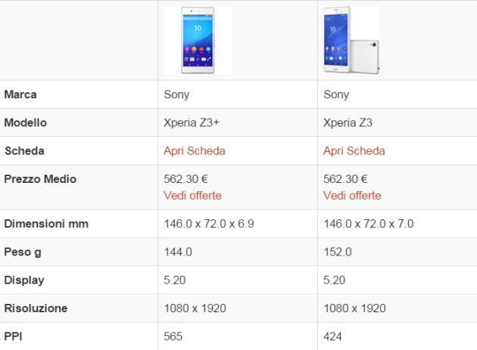Click Vedi offerte under Xperia Z3+ price
Viewport: 477px width, 350px height.
click(x=192, y=195)
